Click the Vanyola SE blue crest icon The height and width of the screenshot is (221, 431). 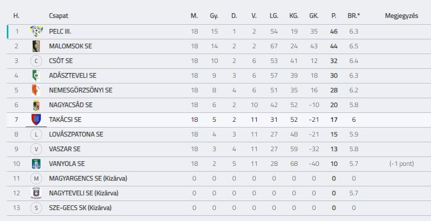tap(36, 164)
